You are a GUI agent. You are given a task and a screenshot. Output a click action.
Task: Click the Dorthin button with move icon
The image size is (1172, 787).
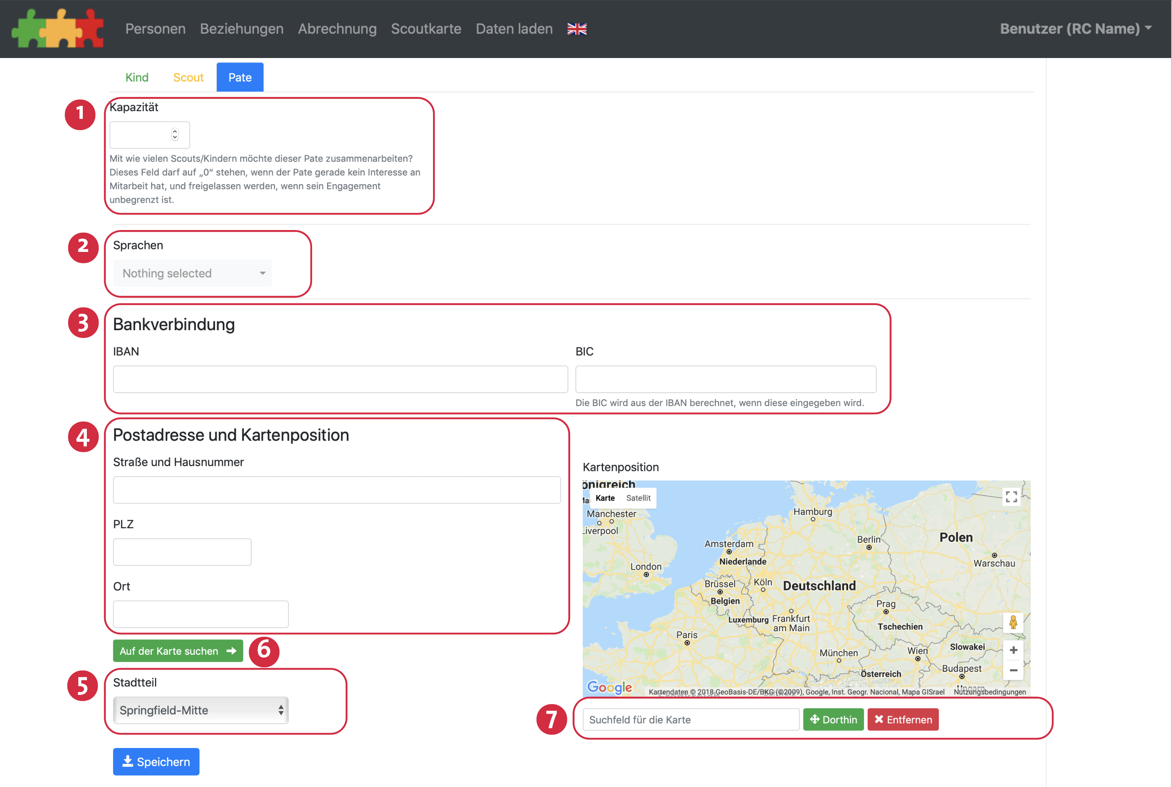(833, 719)
